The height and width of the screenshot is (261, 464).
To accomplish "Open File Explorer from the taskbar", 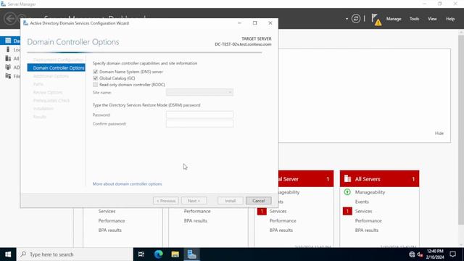I will 175,254.
